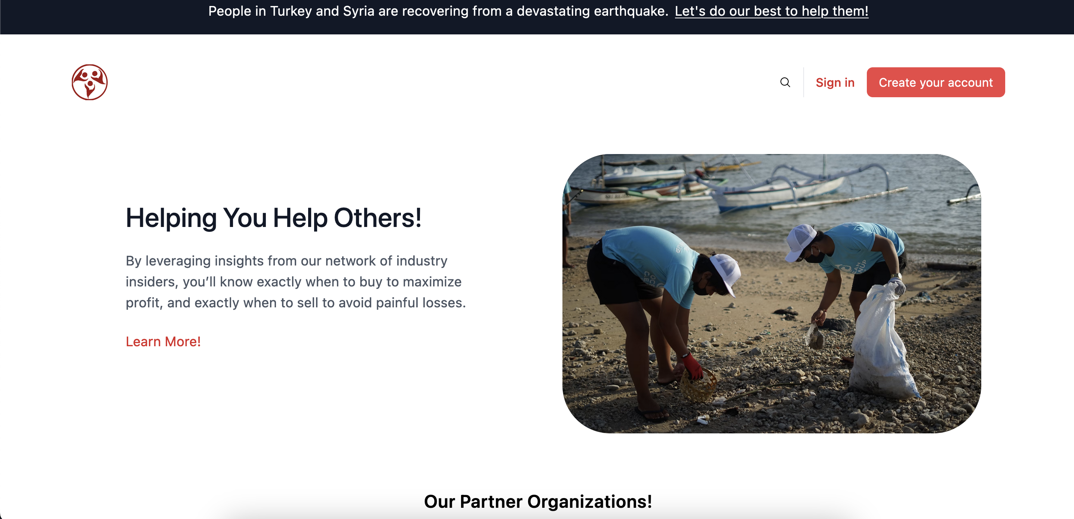Click the Create your account button

pyautogui.click(x=936, y=82)
